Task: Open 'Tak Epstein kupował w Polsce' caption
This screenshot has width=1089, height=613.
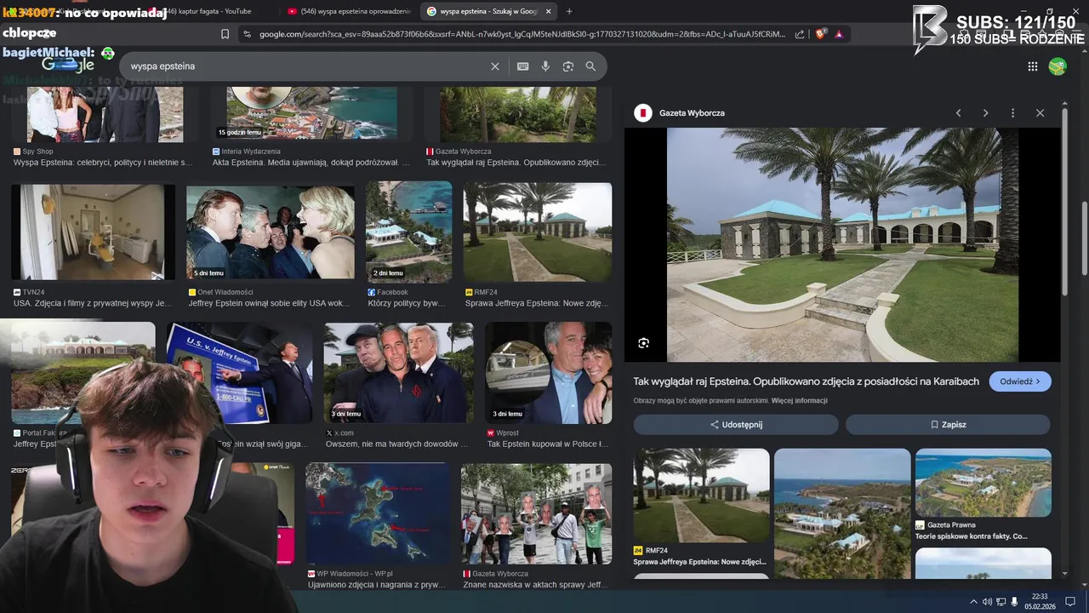Action: (x=548, y=444)
